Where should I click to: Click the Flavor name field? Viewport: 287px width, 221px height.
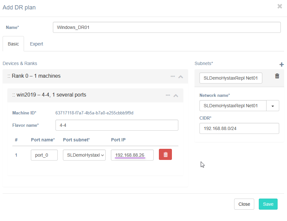coord(117,125)
